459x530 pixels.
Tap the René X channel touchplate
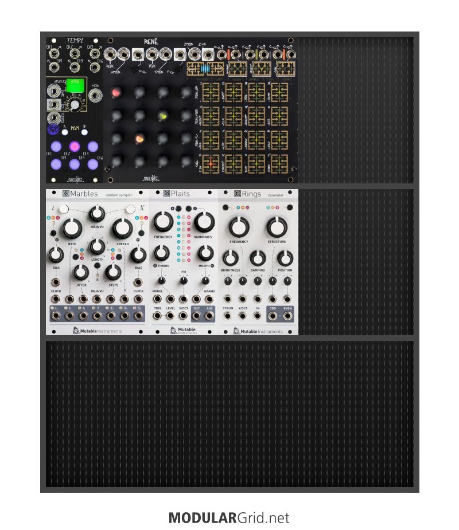[238, 69]
